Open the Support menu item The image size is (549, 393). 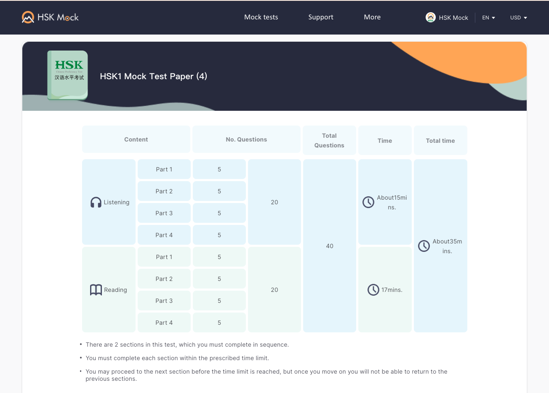pos(321,17)
